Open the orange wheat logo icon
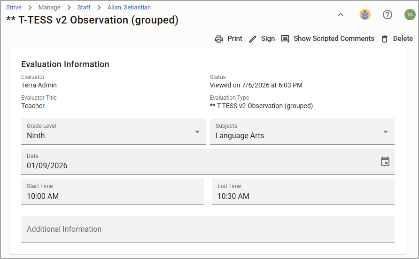419x259 pixels. point(365,15)
